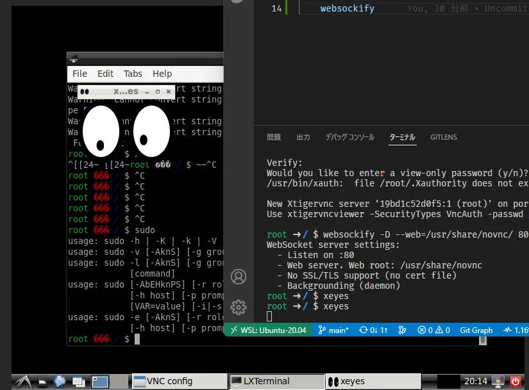Screen dimensions: 529x390
Task: Click the errors and warnings status indicator
Action: [x=433, y=330]
